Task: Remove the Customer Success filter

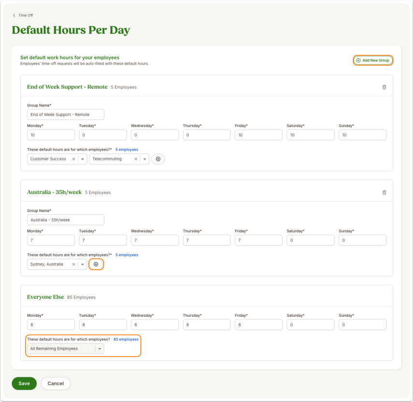Action: (x=73, y=159)
